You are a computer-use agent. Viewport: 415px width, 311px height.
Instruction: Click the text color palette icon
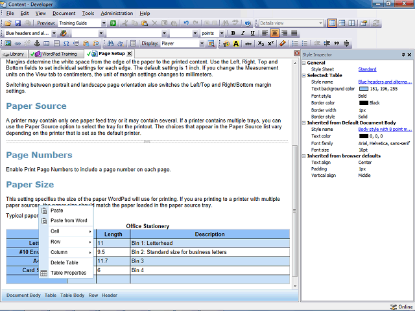point(226,43)
